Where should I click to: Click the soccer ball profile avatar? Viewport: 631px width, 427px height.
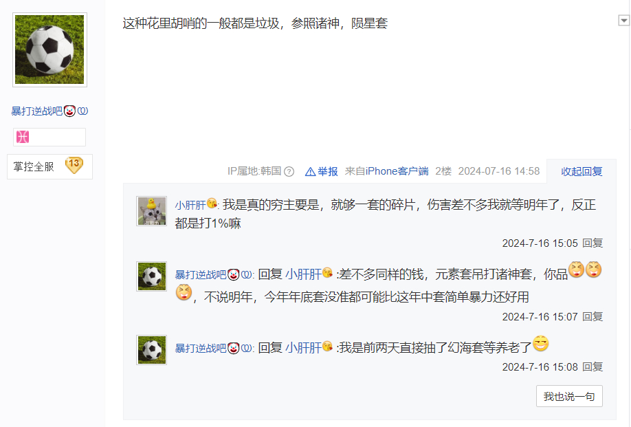tap(49, 50)
